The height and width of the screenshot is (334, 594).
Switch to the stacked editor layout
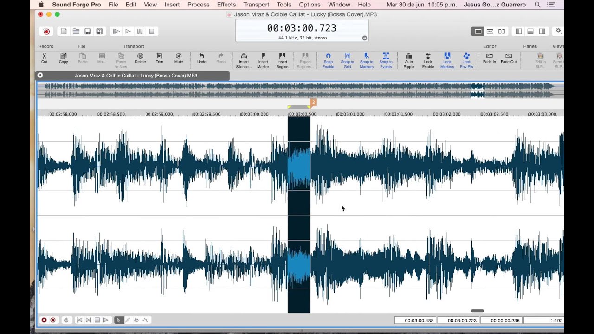click(x=490, y=32)
